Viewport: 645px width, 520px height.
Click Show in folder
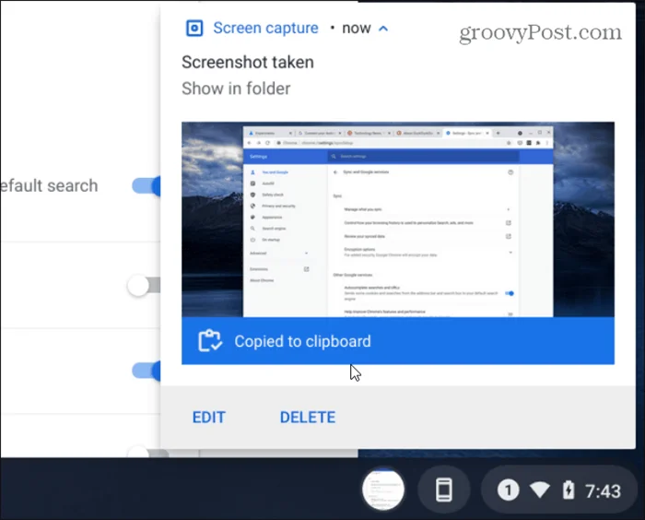coord(236,89)
